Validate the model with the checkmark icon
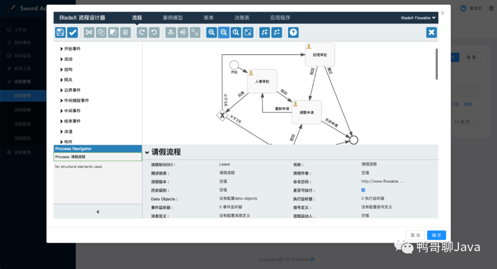497x269 pixels. 73,32
